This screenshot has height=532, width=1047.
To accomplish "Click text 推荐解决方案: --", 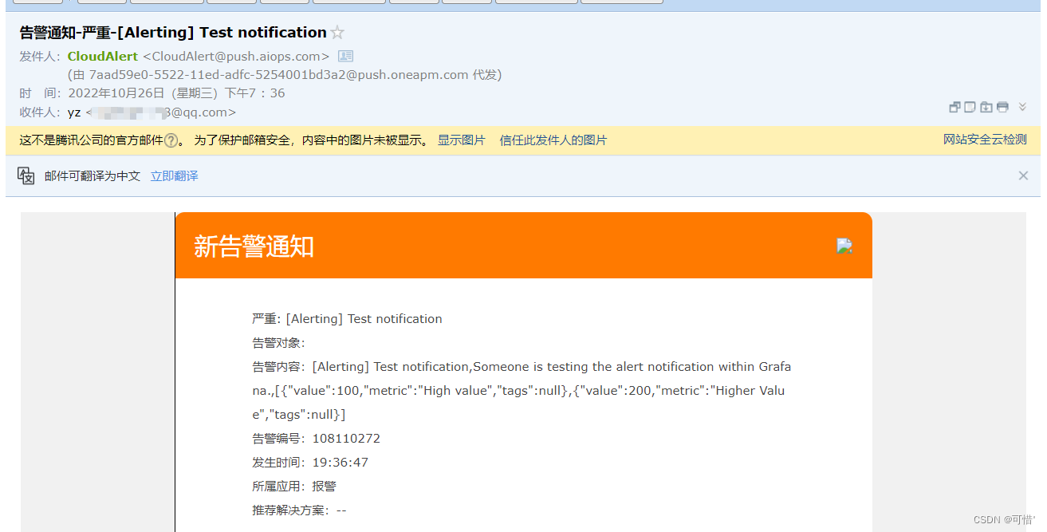I will point(299,510).
